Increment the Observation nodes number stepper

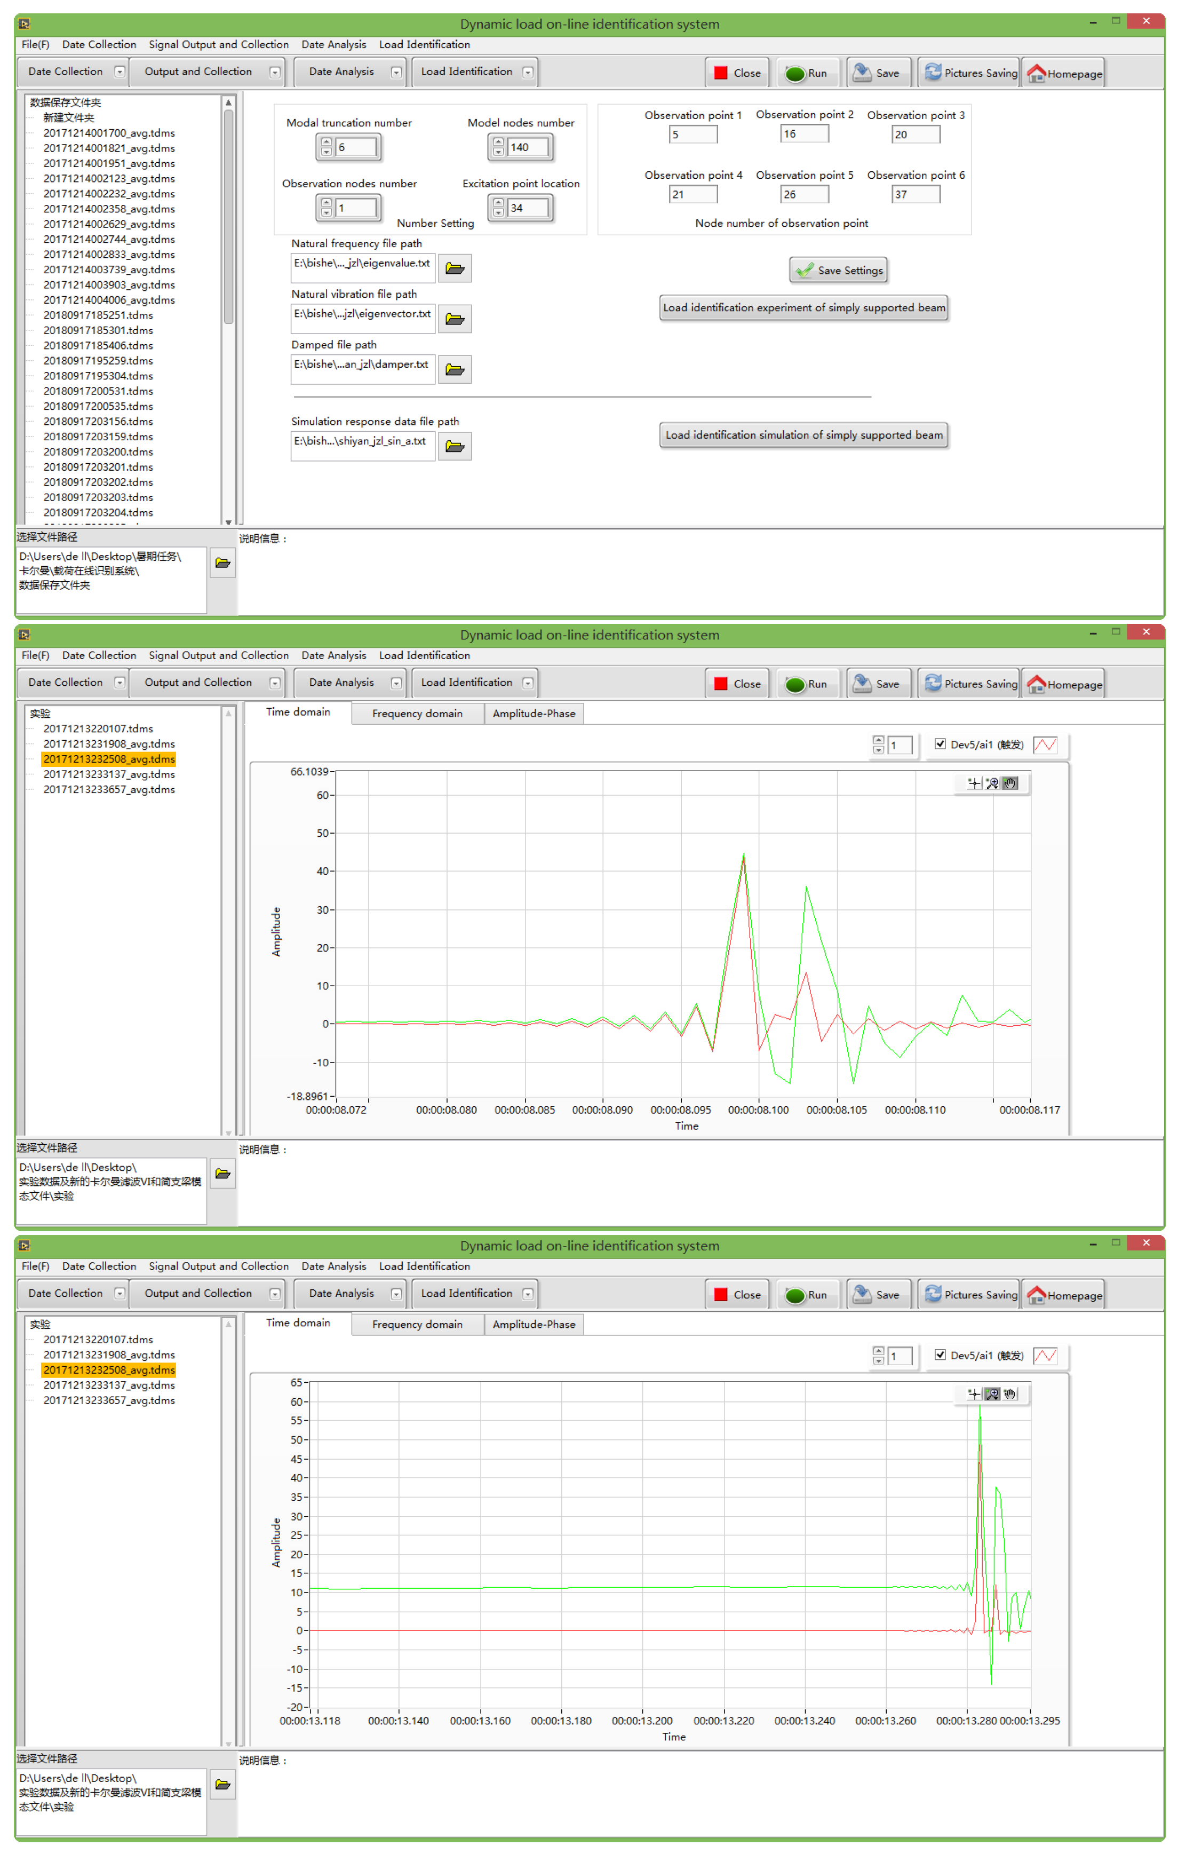tap(327, 203)
